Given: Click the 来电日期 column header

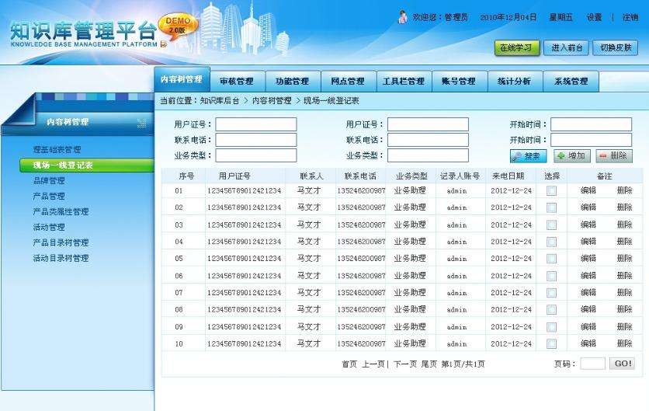Looking at the screenshot, I should pos(508,176).
